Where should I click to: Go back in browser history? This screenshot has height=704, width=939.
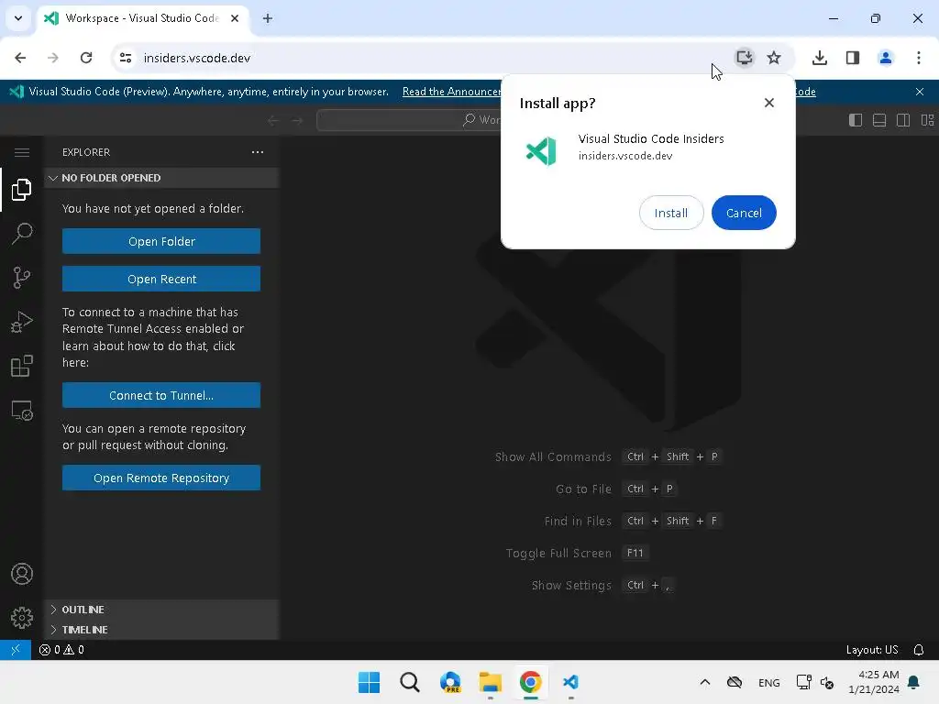click(x=20, y=58)
